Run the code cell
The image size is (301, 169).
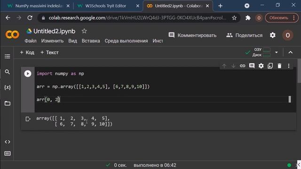point(28,74)
